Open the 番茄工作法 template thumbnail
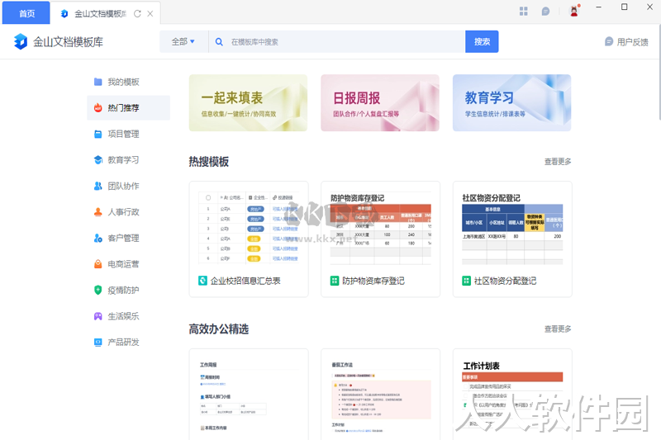 [x=381, y=395]
